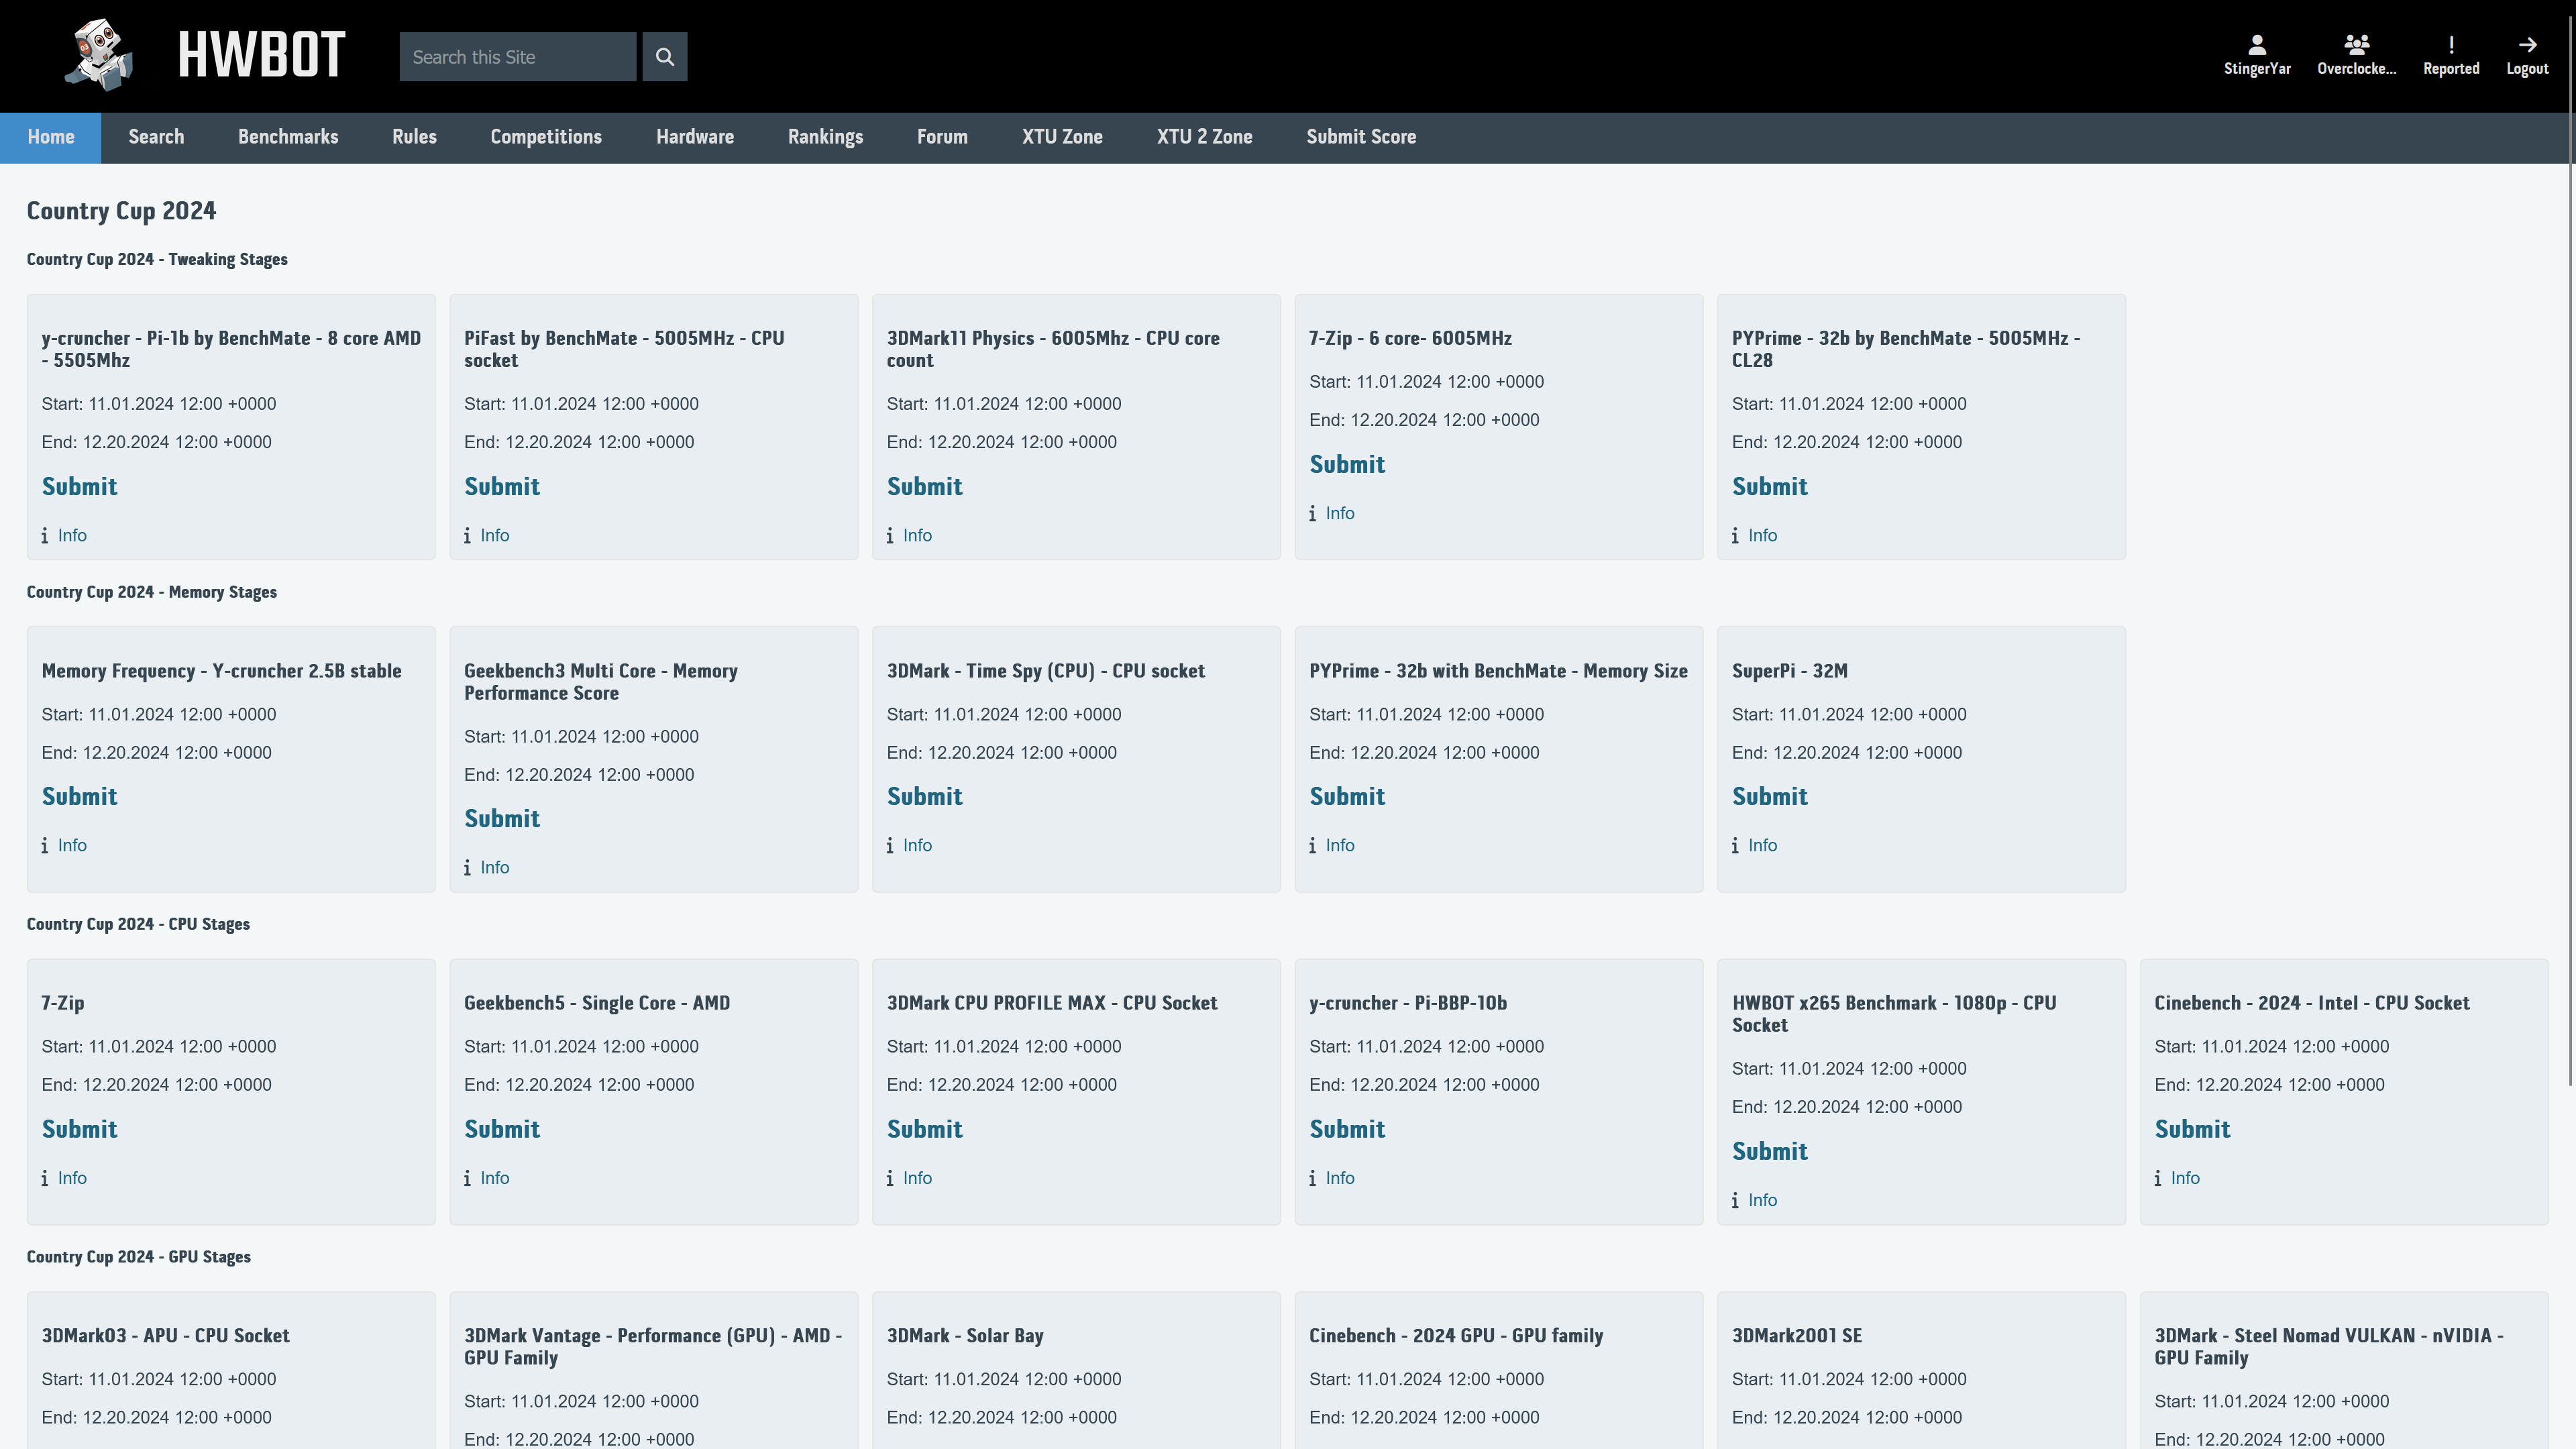This screenshot has width=2576, height=1449.
Task: Submit to 3DMark Time Spy CPU stage
Action: click(x=924, y=797)
